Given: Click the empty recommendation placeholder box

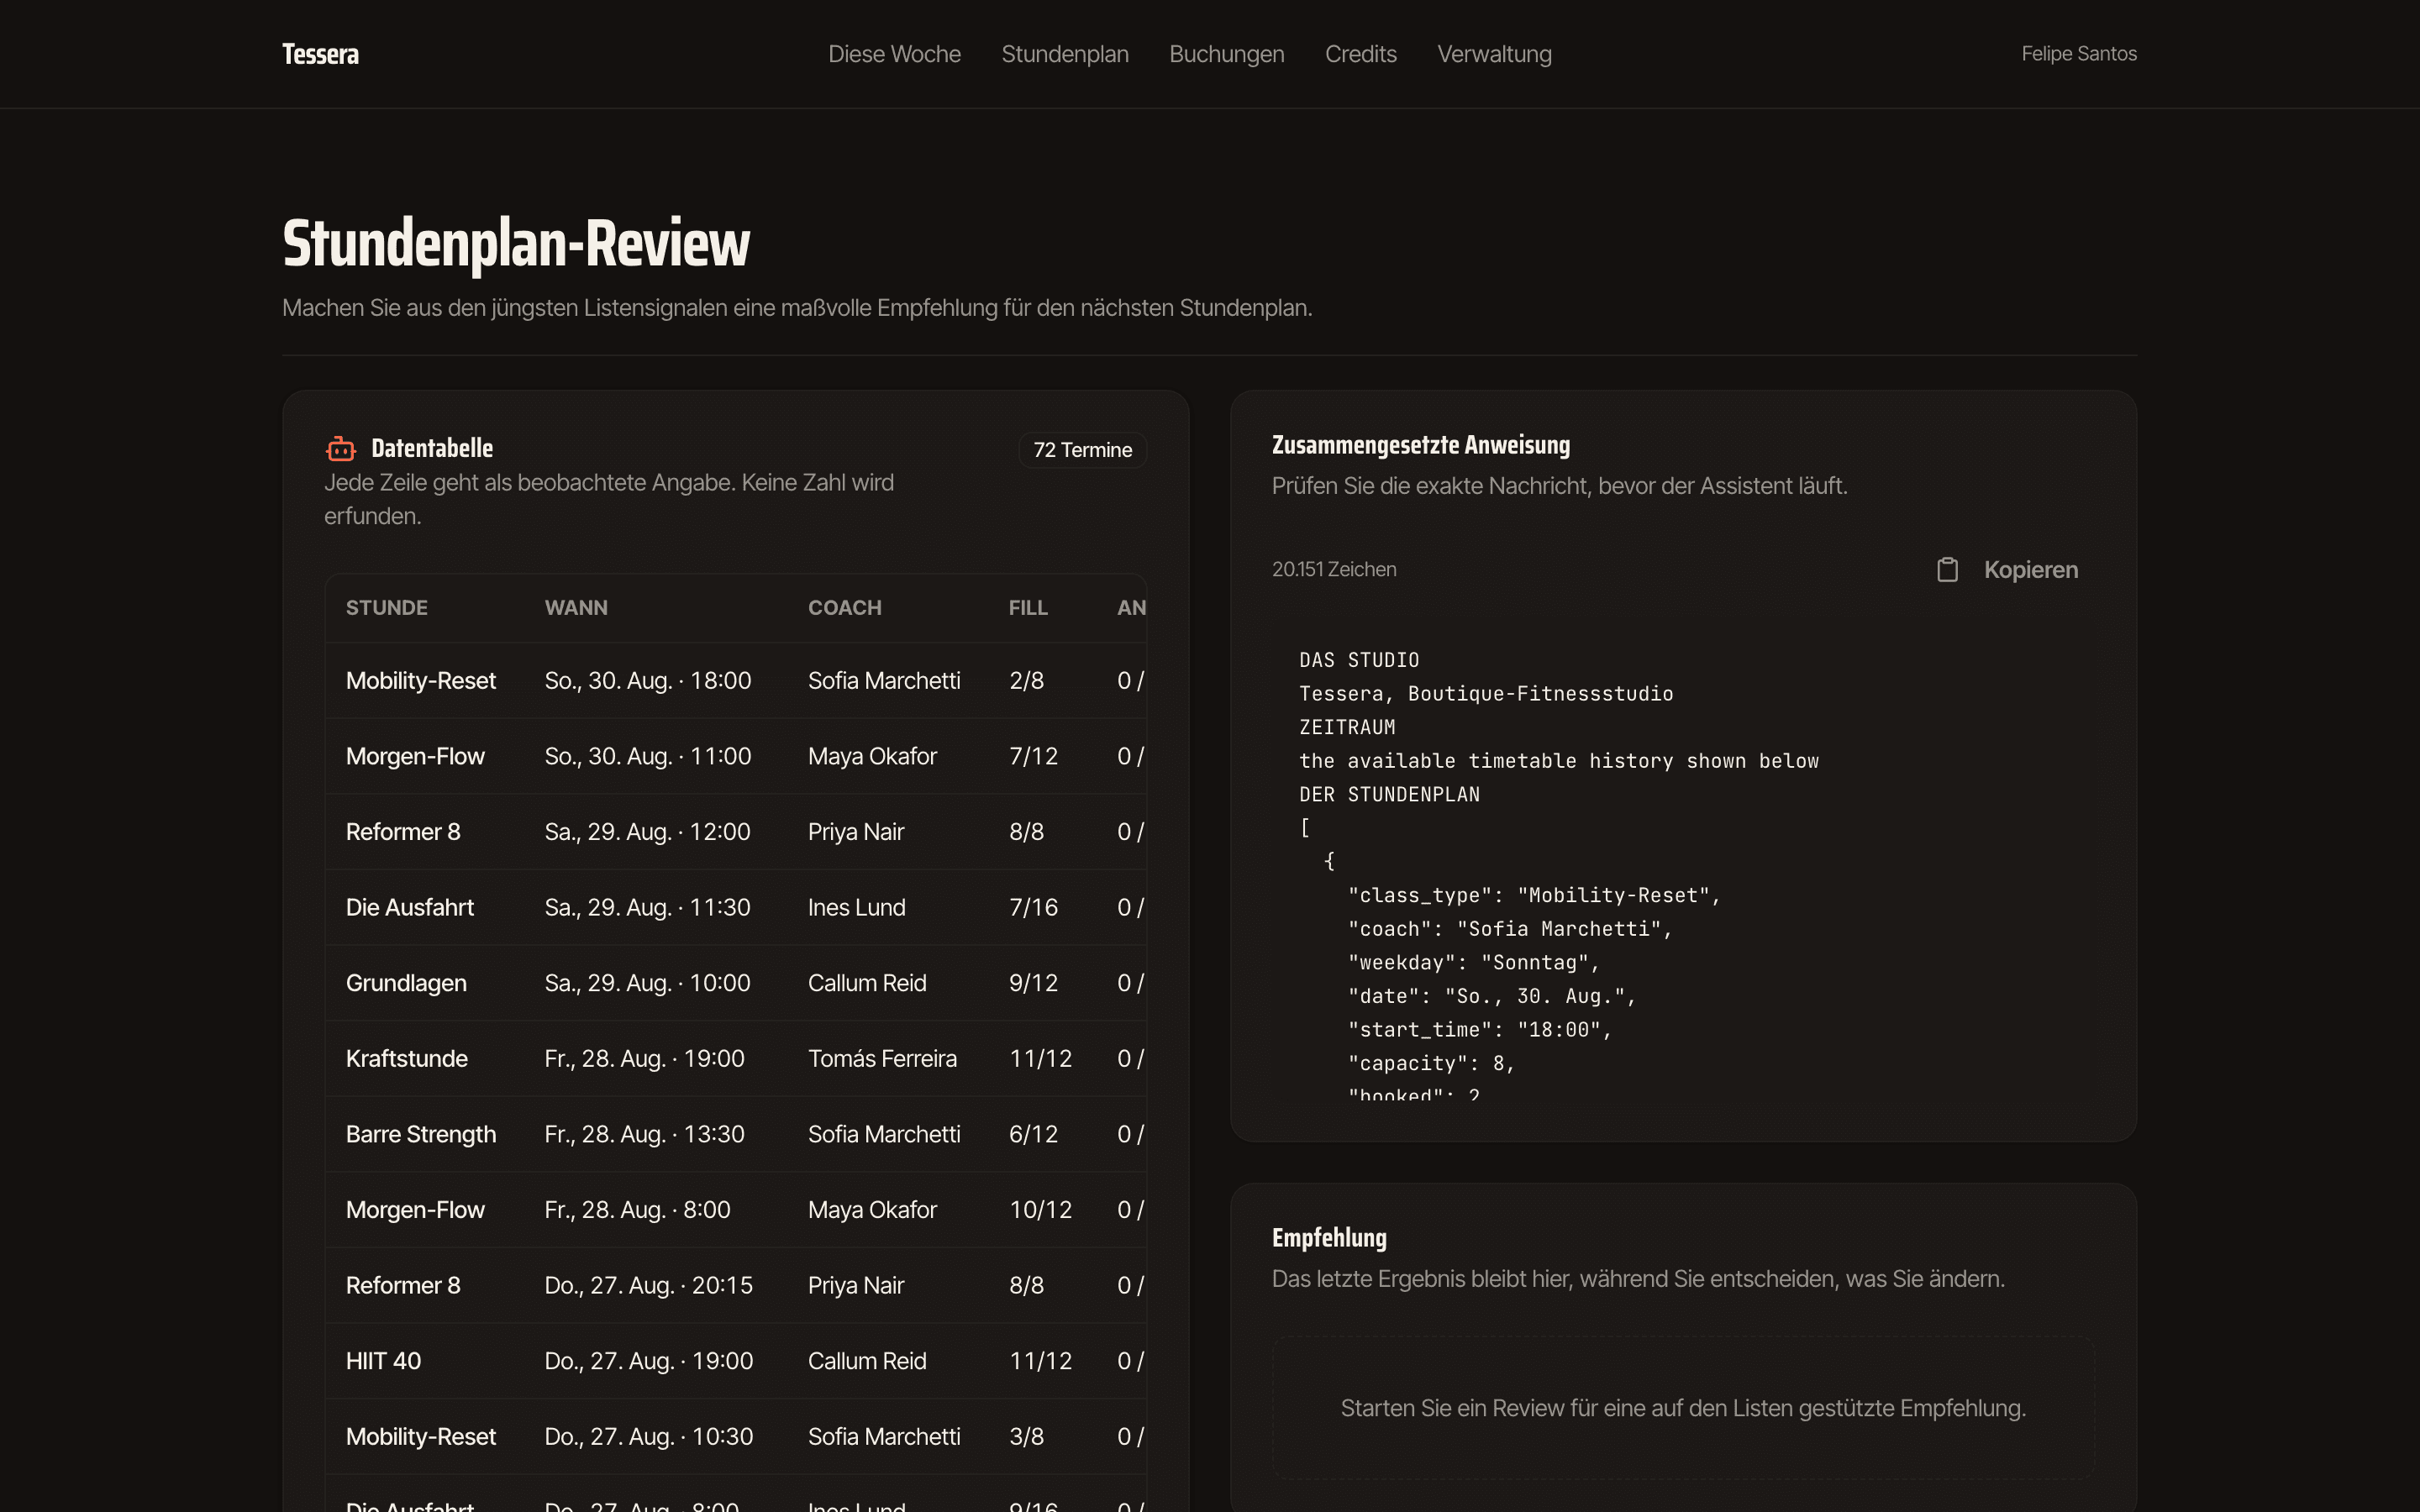Looking at the screenshot, I should click(x=1683, y=1408).
